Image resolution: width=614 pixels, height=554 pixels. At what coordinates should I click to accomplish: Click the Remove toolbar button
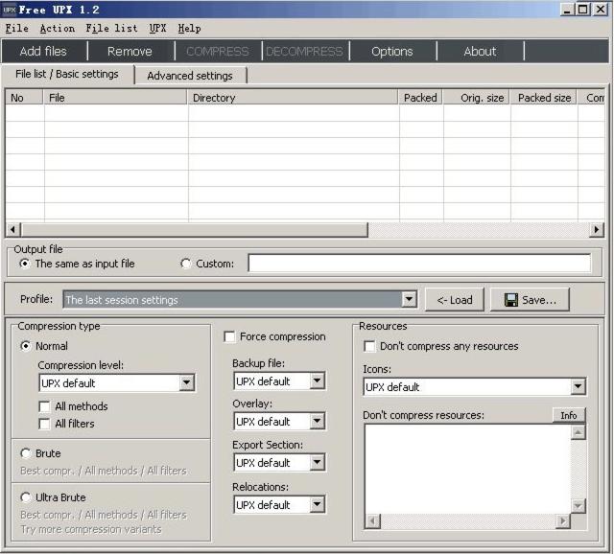click(x=130, y=52)
